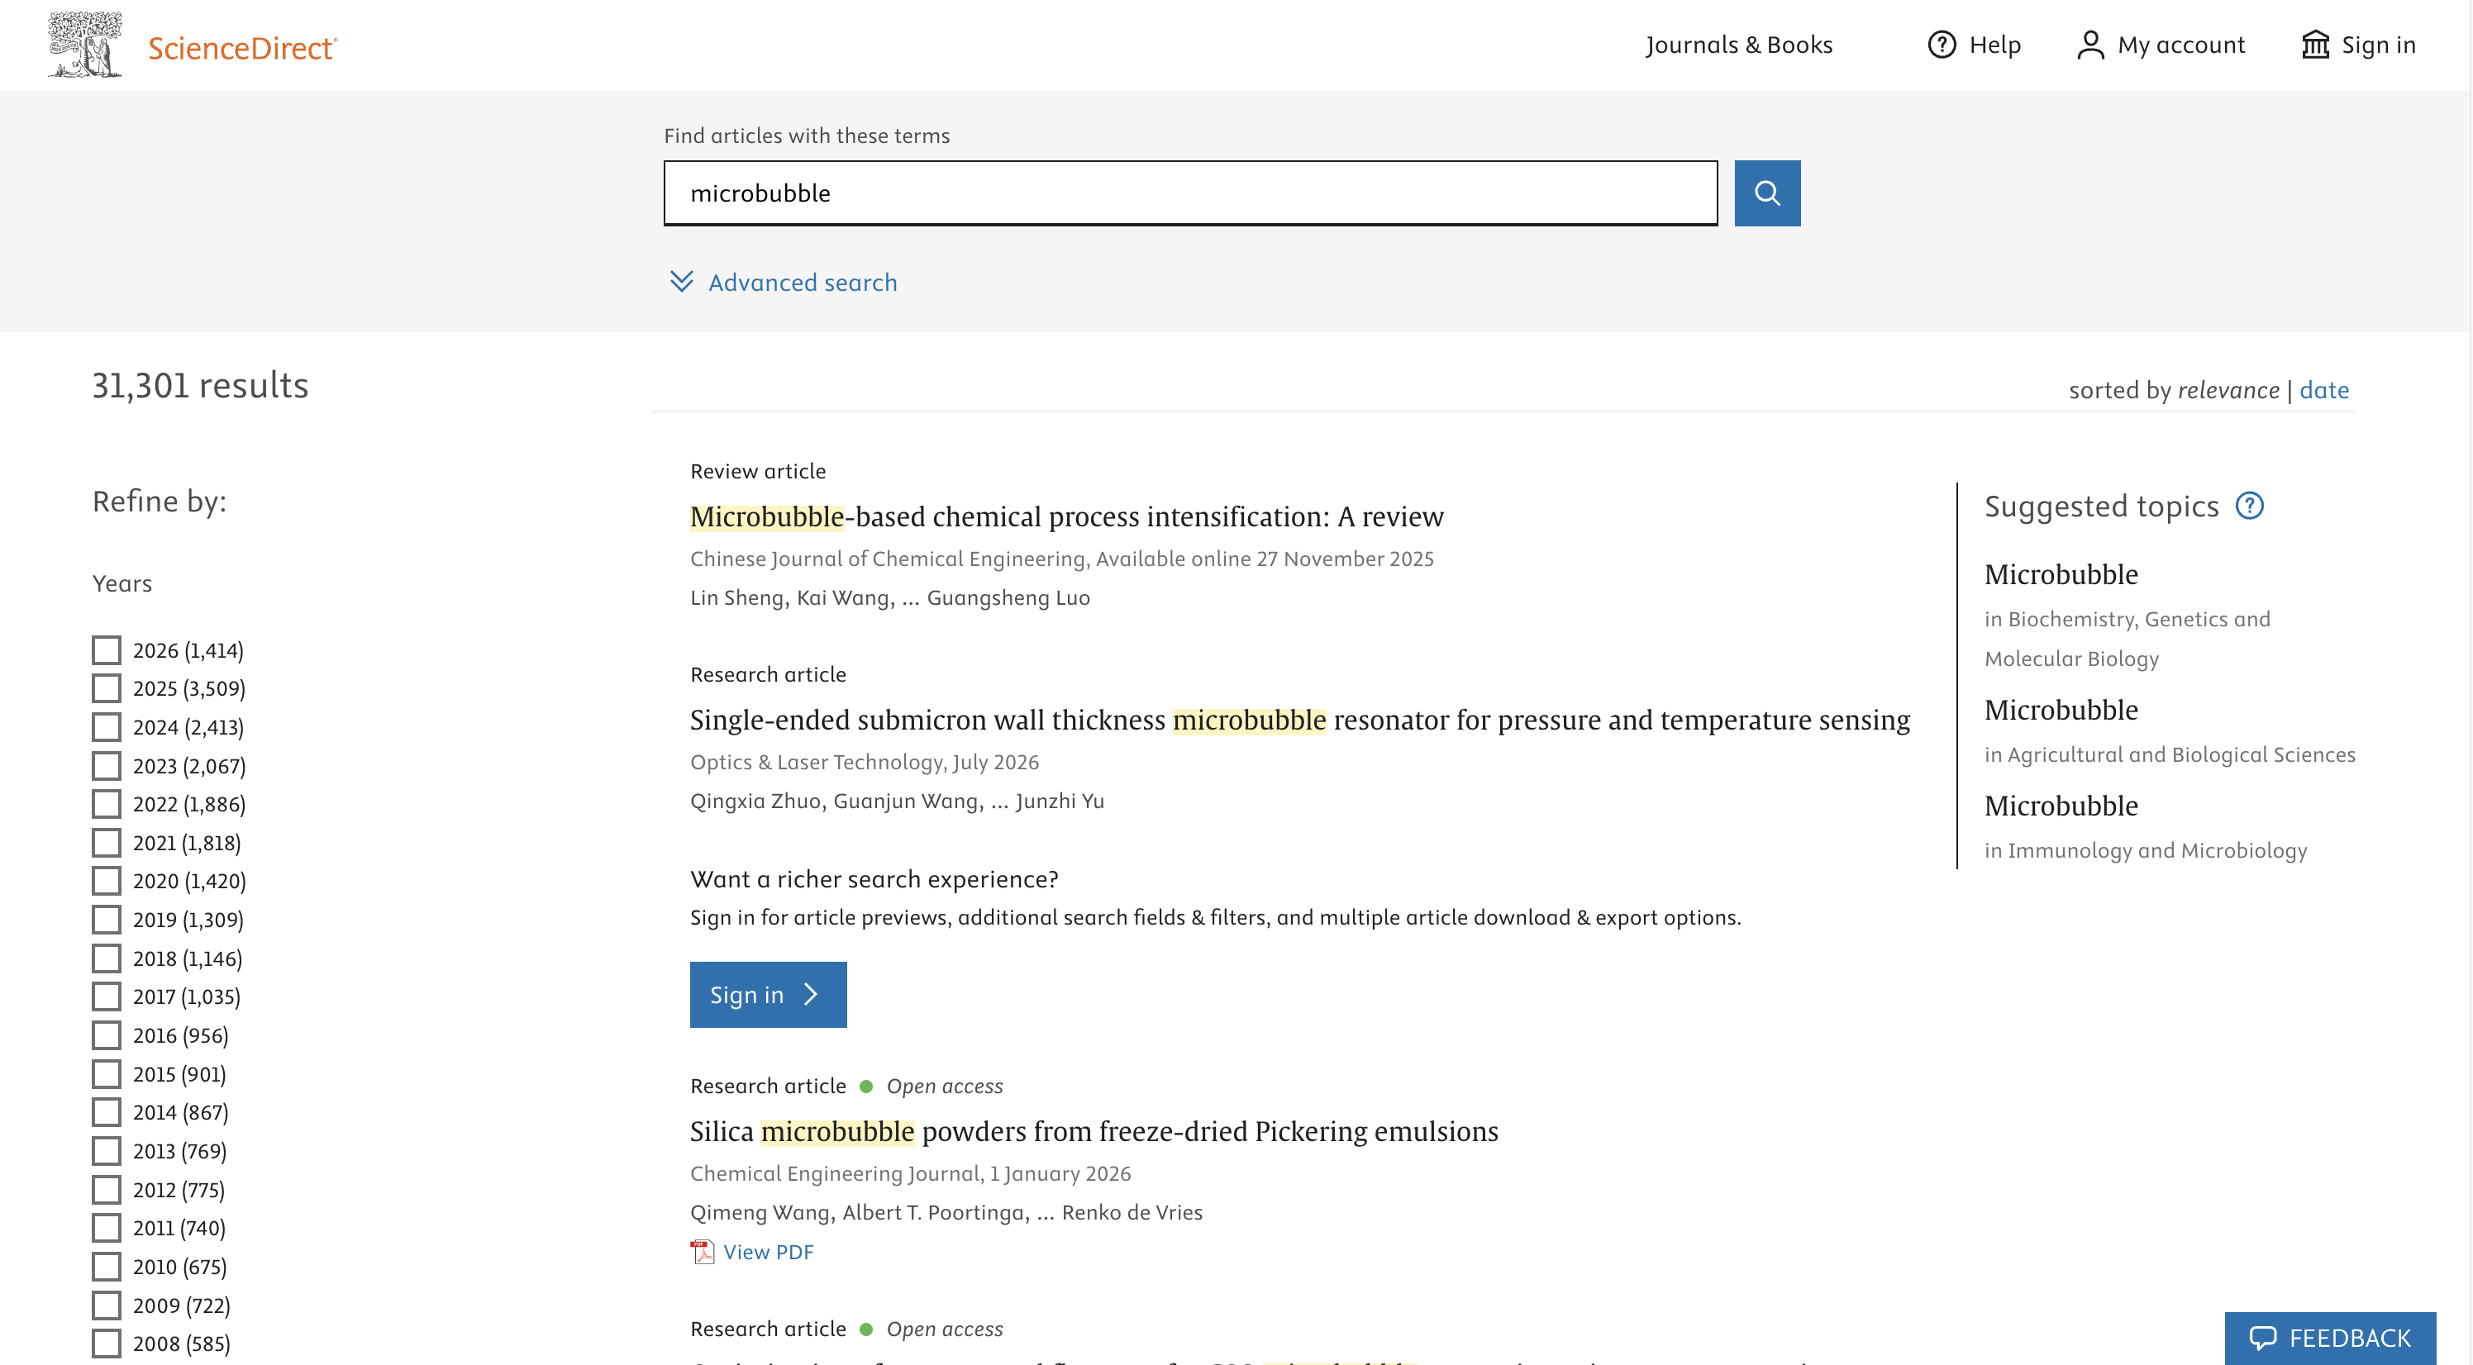Open Microbubble topic in Immunology and Microbiology
This screenshot has width=2473, height=1365.
(2061, 806)
